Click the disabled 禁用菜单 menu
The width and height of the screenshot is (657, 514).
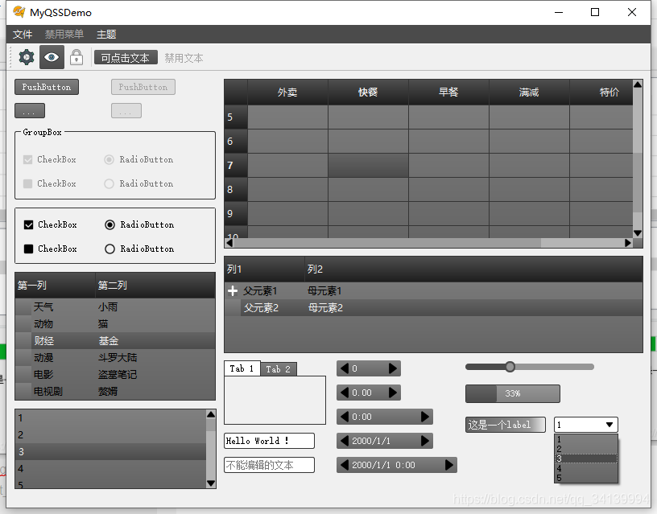coord(64,34)
